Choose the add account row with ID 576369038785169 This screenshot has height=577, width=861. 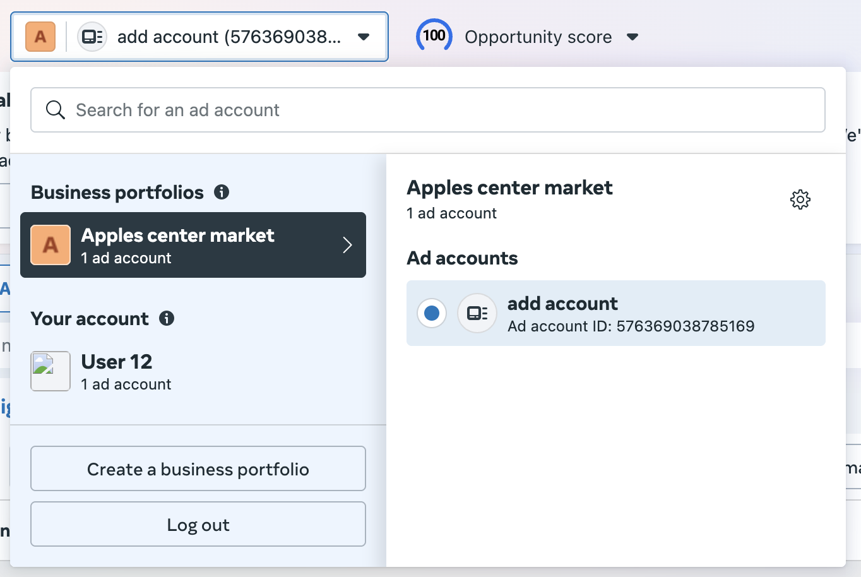(631, 313)
